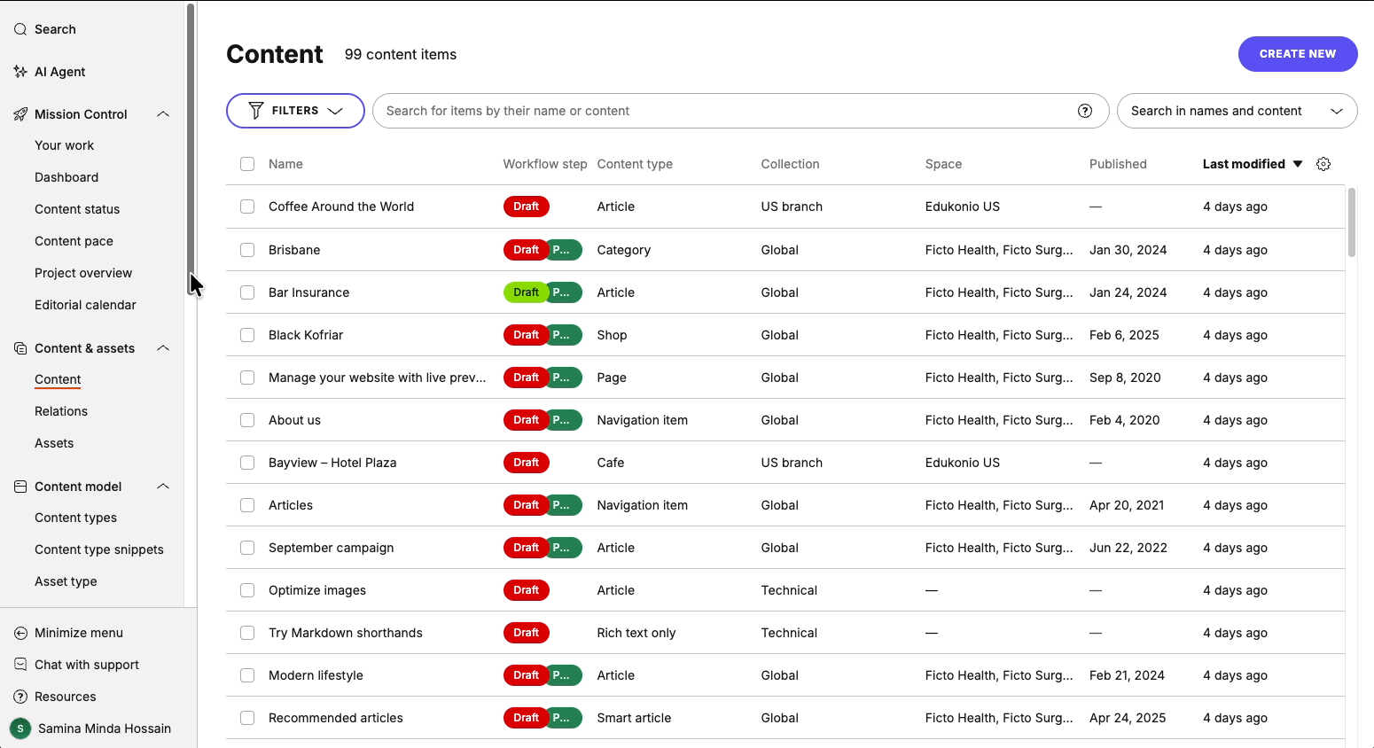This screenshot has height=748, width=1374.
Task: Open the 'Search in names and content' dropdown
Action: [1237, 111]
